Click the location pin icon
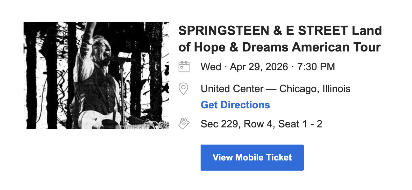This screenshot has width=412, height=190. coord(183,89)
